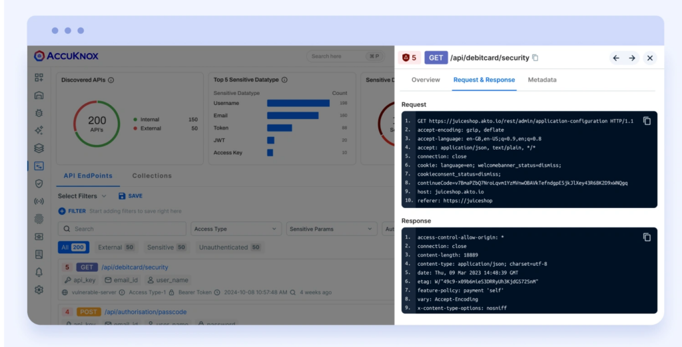This screenshot has height=347, width=682.
Task: Click the magnifier icon before 4 weeks ago
Action: coord(293,292)
